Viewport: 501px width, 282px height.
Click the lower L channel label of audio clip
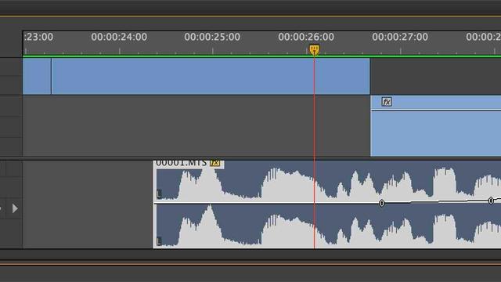[x=159, y=241]
